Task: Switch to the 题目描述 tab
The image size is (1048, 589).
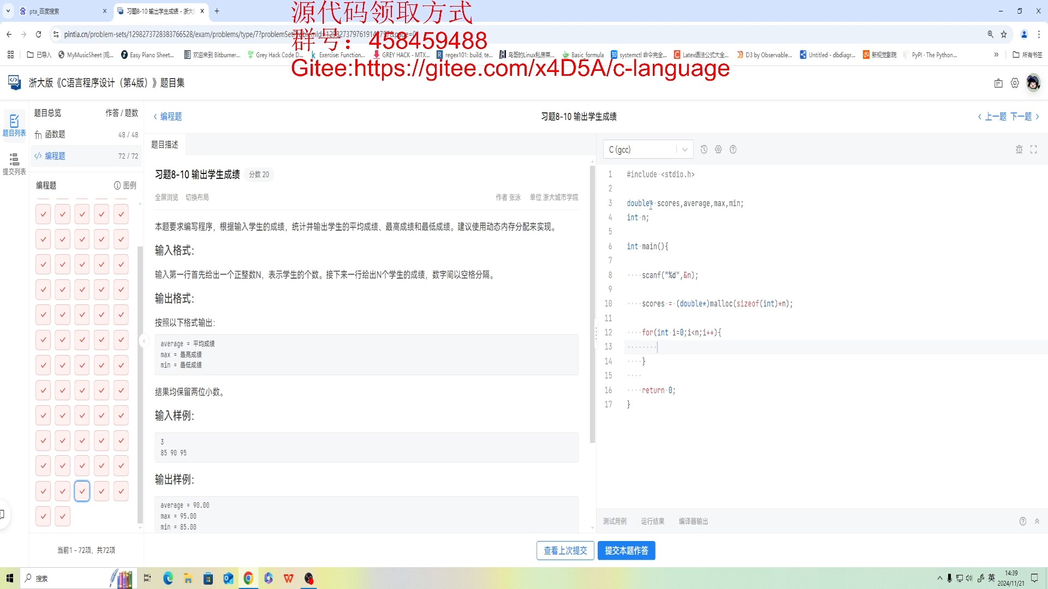Action: tap(165, 145)
